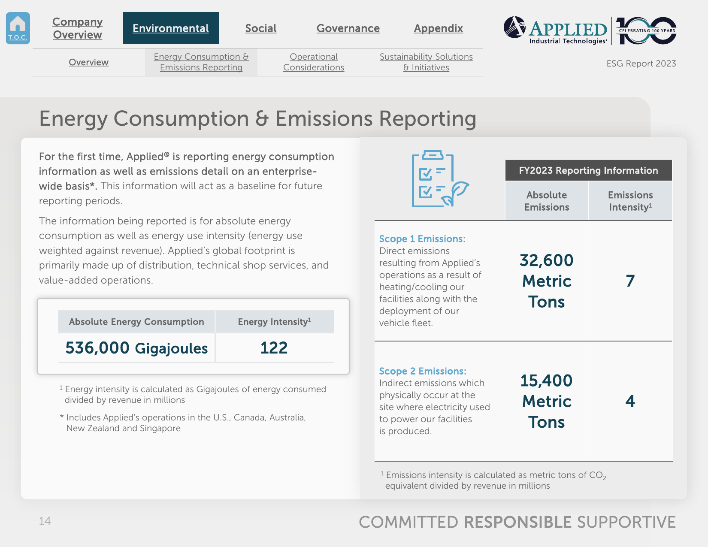
Task: Click the paragraph starting "The information being reported"
Action: [x=184, y=251]
